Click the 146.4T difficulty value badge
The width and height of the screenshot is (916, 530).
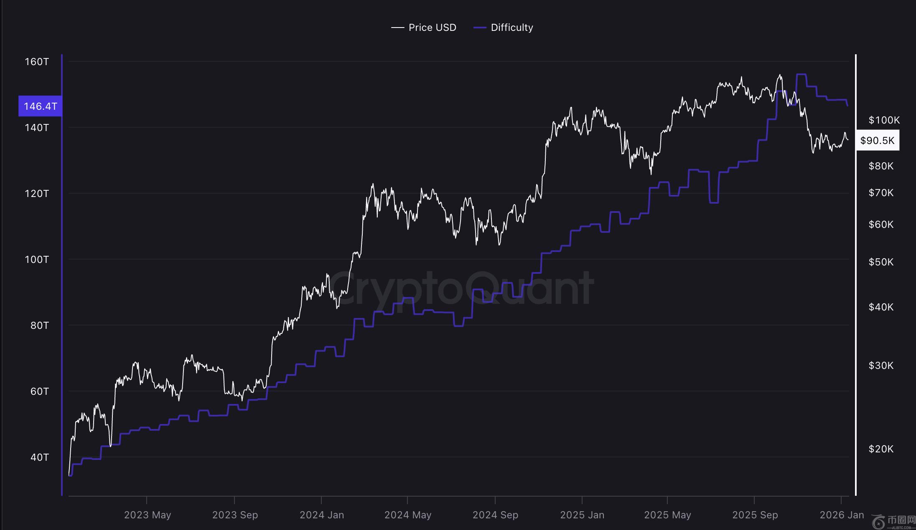40,106
